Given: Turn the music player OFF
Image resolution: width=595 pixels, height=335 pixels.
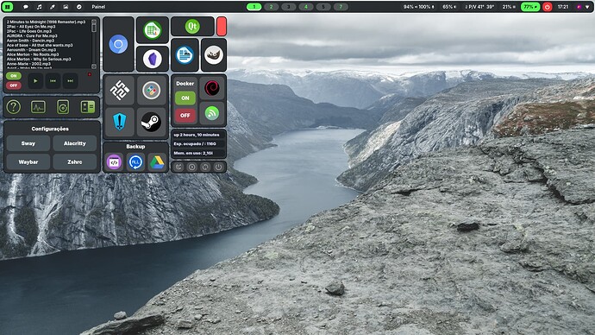Looking at the screenshot, I should click(x=14, y=85).
